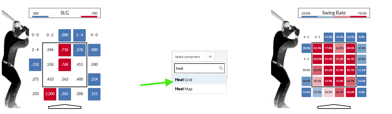
Task: Click the 54.5% swing rate cell
Action: click(x=328, y=92)
